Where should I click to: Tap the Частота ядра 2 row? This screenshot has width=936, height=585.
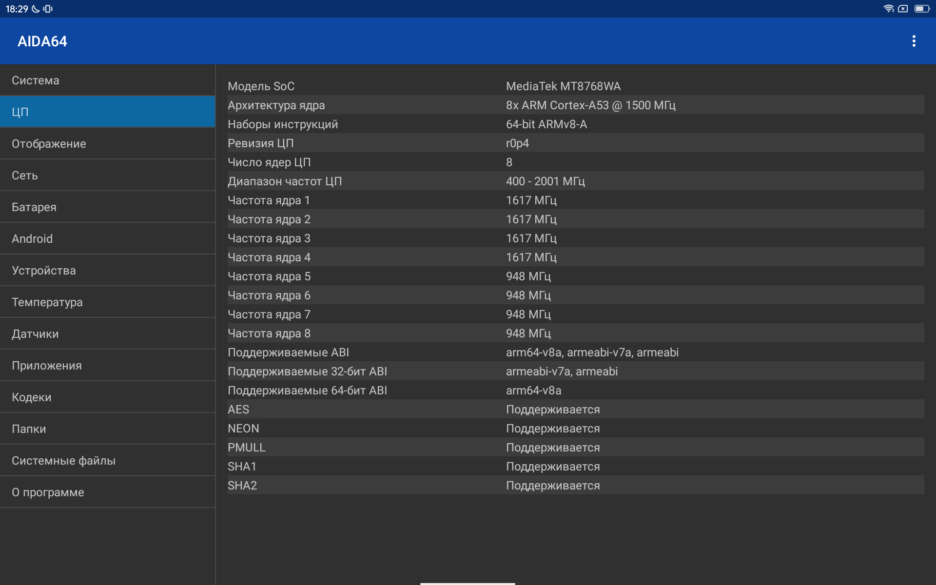[576, 219]
